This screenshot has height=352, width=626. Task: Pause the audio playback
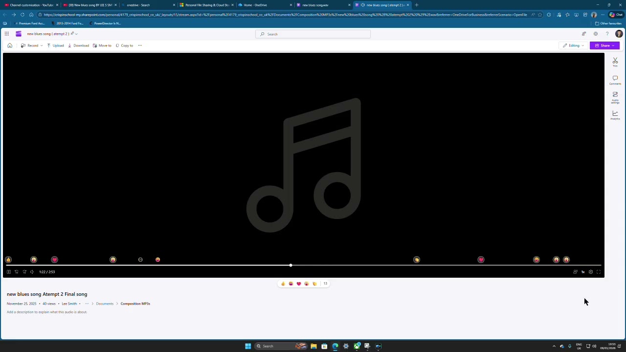[8, 272]
